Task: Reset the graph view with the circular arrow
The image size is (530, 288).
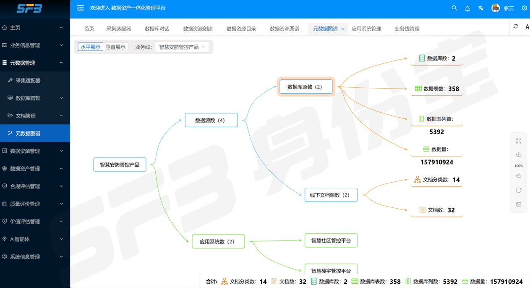Action: [x=519, y=190]
